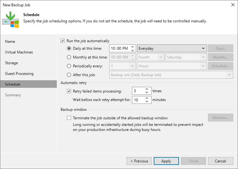Select After this job radio option

coord(69,75)
